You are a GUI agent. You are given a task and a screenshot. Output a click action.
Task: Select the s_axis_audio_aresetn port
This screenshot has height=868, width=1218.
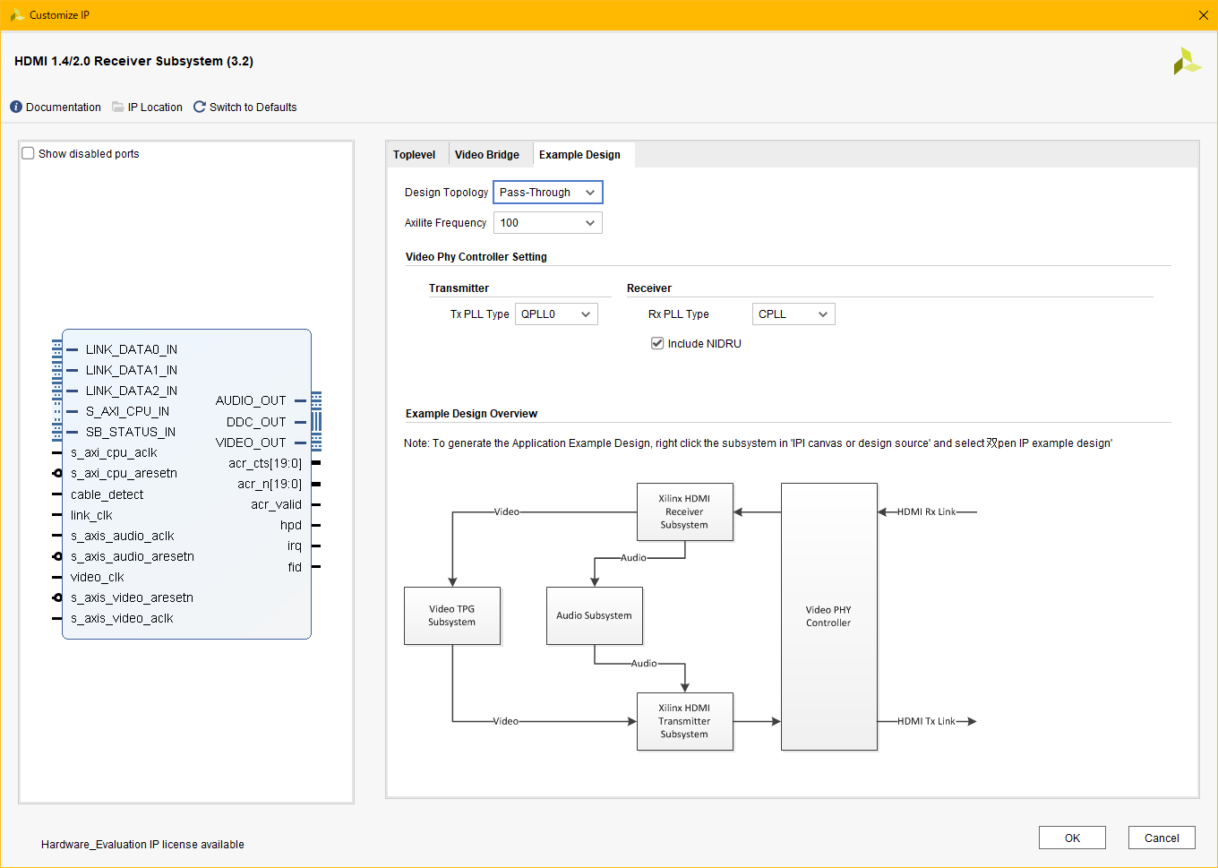(x=133, y=556)
